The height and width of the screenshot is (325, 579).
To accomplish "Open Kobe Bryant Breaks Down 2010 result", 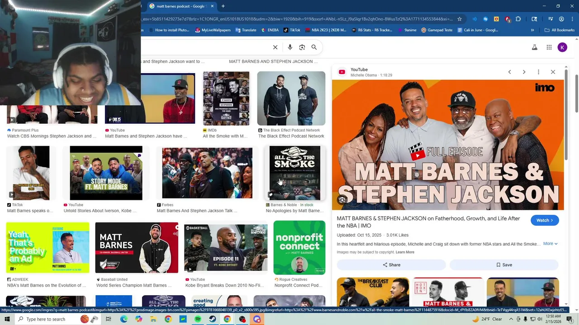I will [x=224, y=285].
